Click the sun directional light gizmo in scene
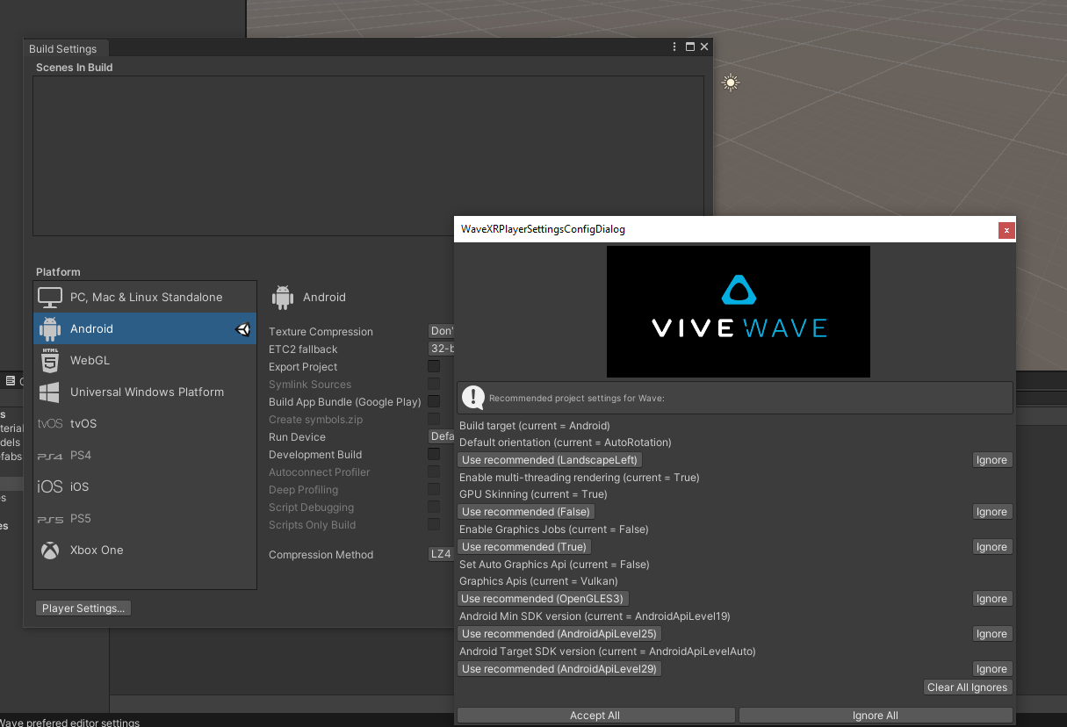This screenshot has height=727, width=1067. tap(731, 83)
